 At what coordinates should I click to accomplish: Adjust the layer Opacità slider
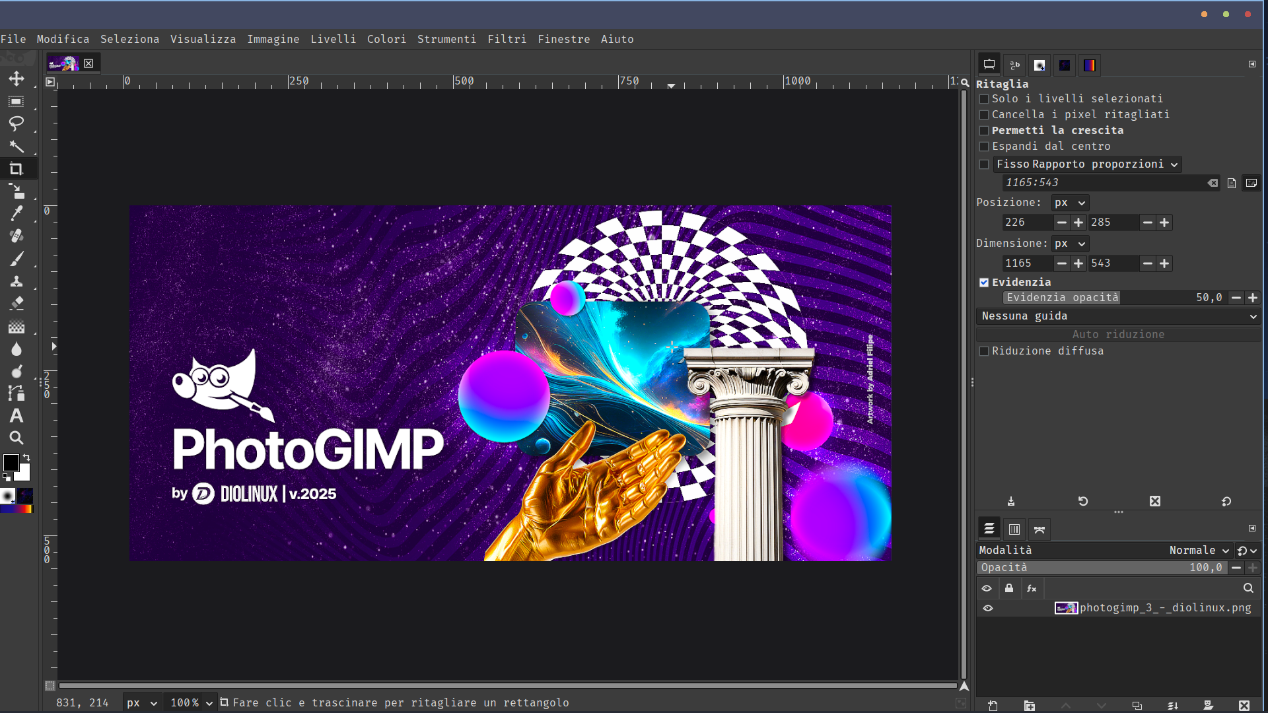pos(1102,568)
